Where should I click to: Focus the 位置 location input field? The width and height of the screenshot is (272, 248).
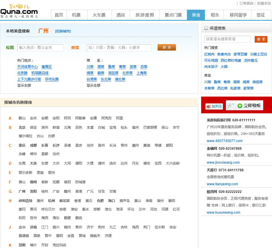click(40, 48)
